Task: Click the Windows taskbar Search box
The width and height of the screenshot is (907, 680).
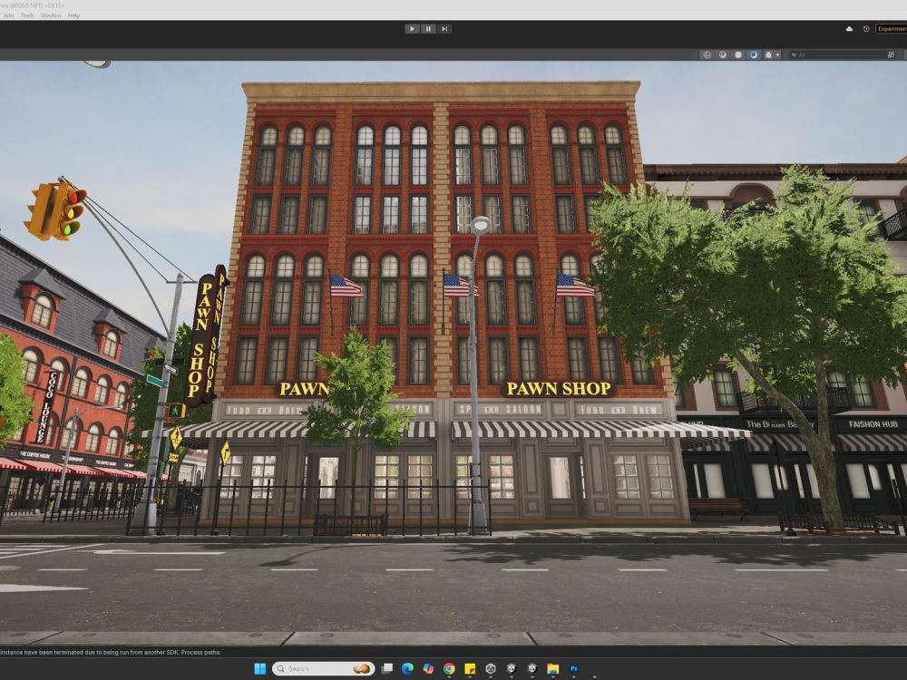Action: click(x=324, y=668)
